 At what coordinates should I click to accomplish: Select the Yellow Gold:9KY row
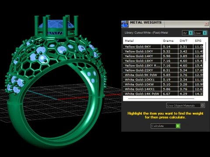click(x=163, y=47)
